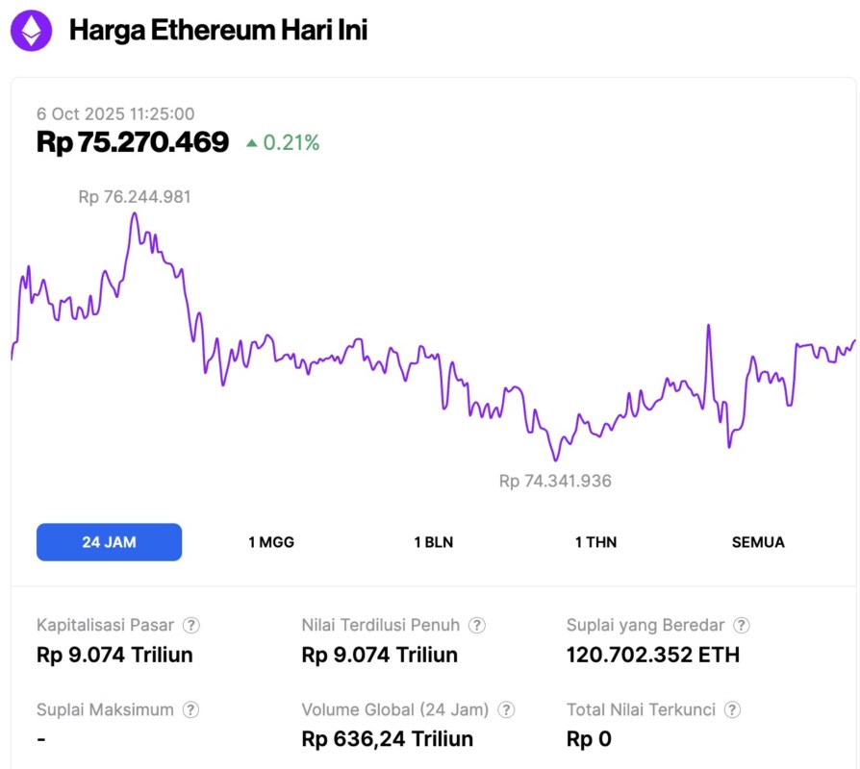860x769 pixels.
Task: Click the 0.21% price change value
Action: (x=291, y=143)
